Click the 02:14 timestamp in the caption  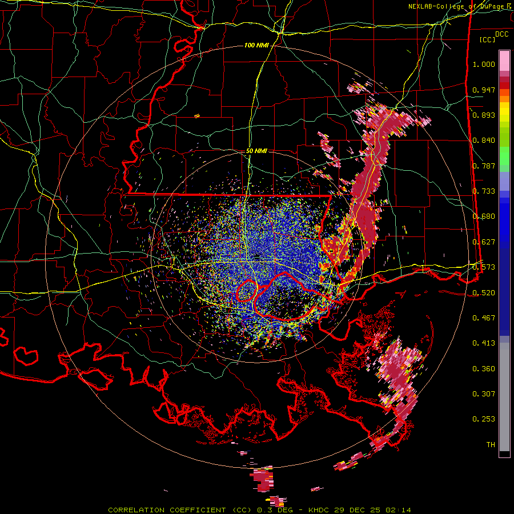[x=397, y=510]
